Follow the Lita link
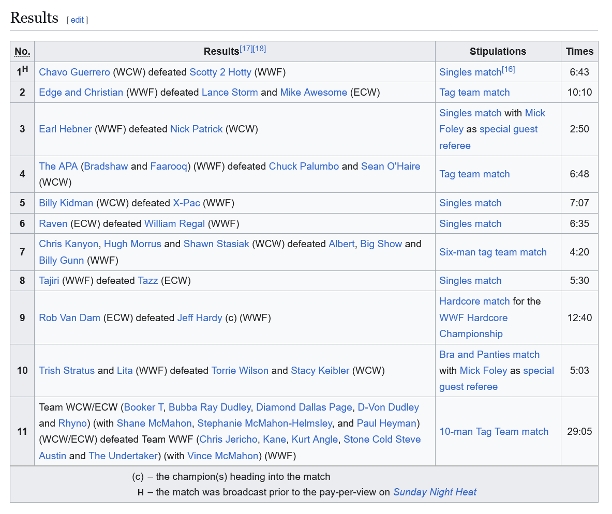 pyautogui.click(x=125, y=370)
